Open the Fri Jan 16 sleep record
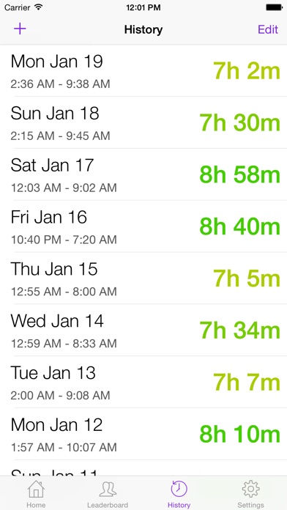 [143, 226]
